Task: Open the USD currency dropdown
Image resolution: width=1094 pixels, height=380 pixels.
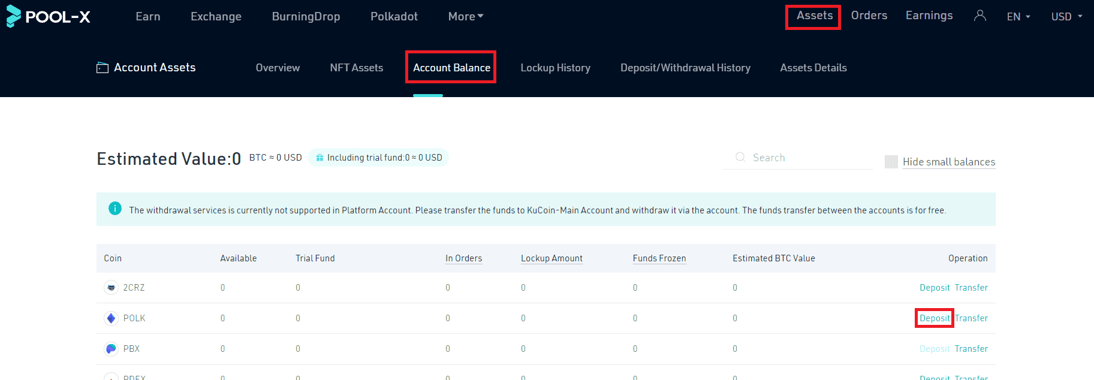Action: click(1066, 17)
